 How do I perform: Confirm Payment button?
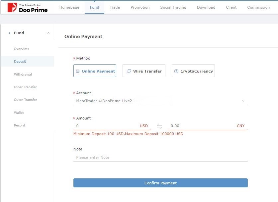click(x=160, y=183)
